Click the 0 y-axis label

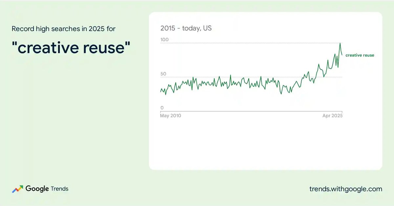(x=162, y=108)
